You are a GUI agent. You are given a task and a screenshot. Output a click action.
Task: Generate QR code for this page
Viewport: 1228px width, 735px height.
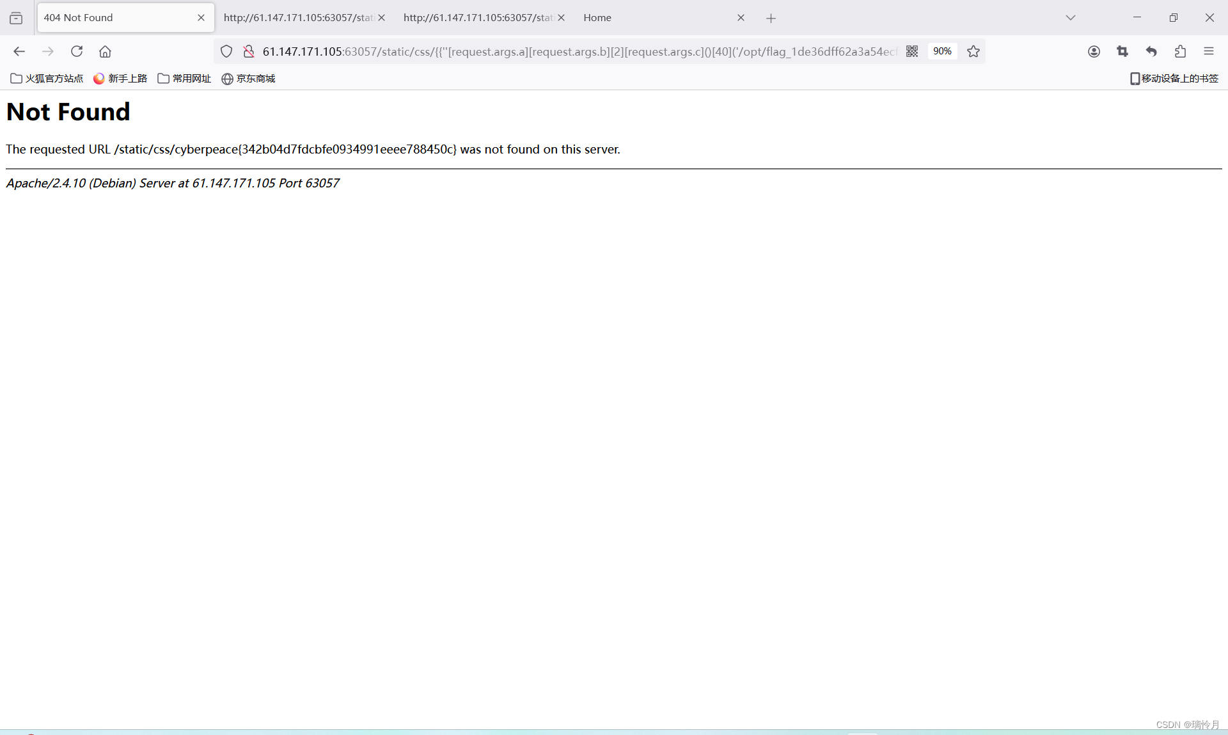tap(912, 51)
